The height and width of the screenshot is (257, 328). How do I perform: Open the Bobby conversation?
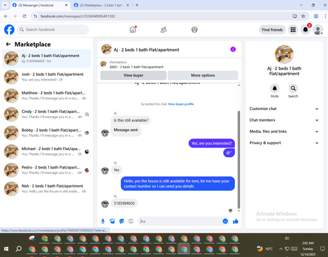pyautogui.click(x=47, y=132)
